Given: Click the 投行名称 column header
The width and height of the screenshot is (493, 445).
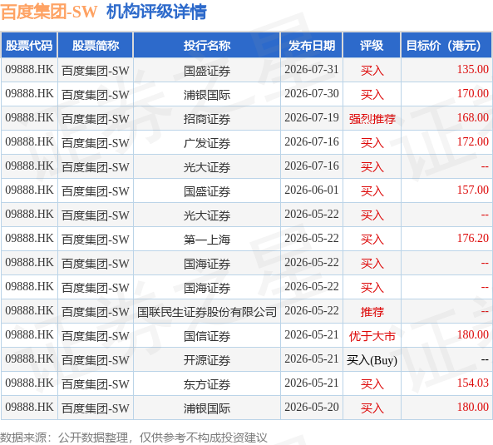Looking at the screenshot, I should click(x=207, y=45).
